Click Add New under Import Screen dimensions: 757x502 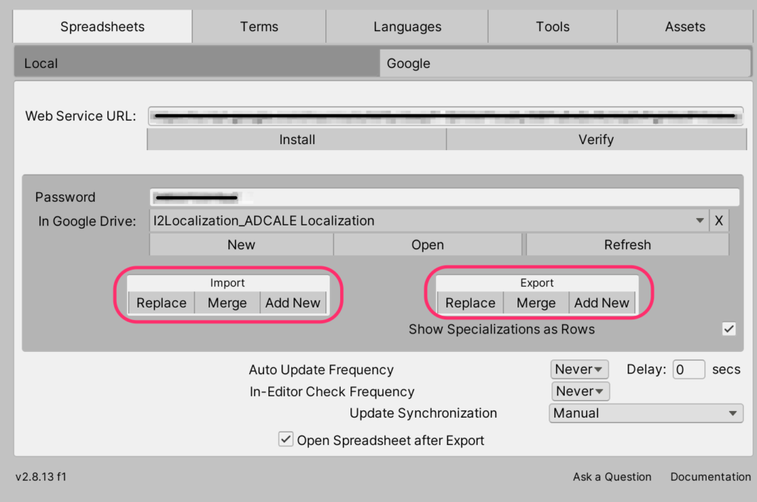[293, 303]
